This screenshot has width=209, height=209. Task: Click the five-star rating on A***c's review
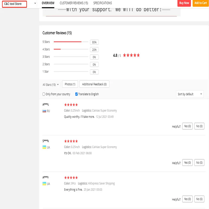click(71, 105)
